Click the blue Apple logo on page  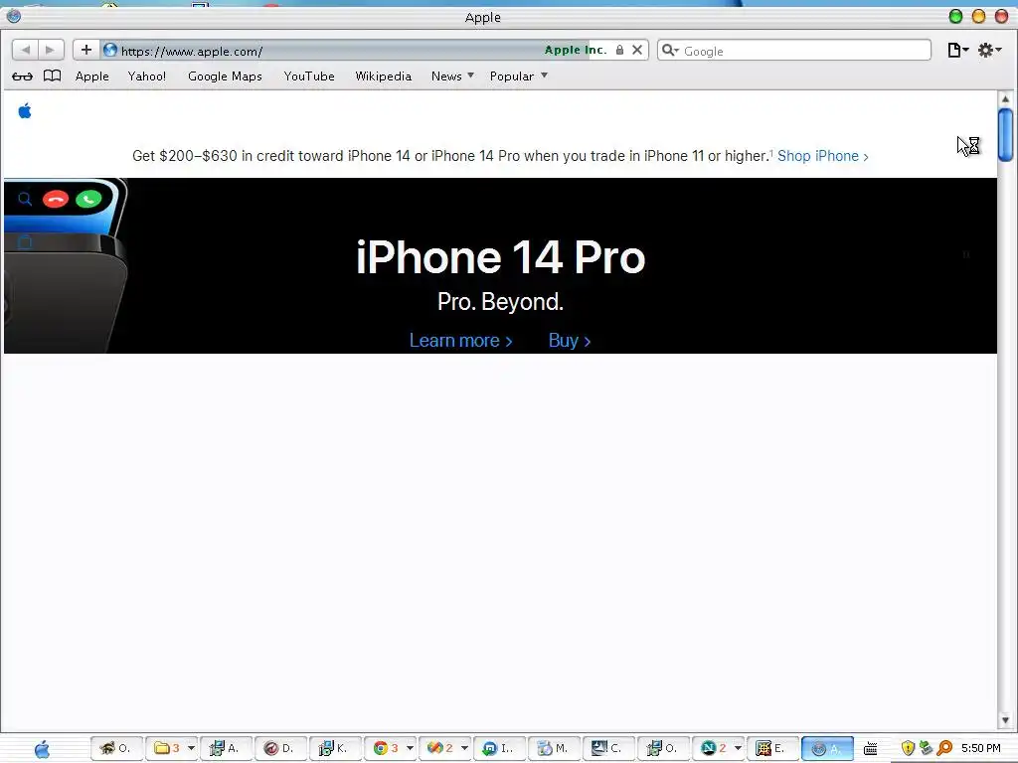tap(25, 111)
